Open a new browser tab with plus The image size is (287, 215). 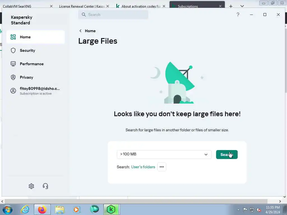point(231,6)
